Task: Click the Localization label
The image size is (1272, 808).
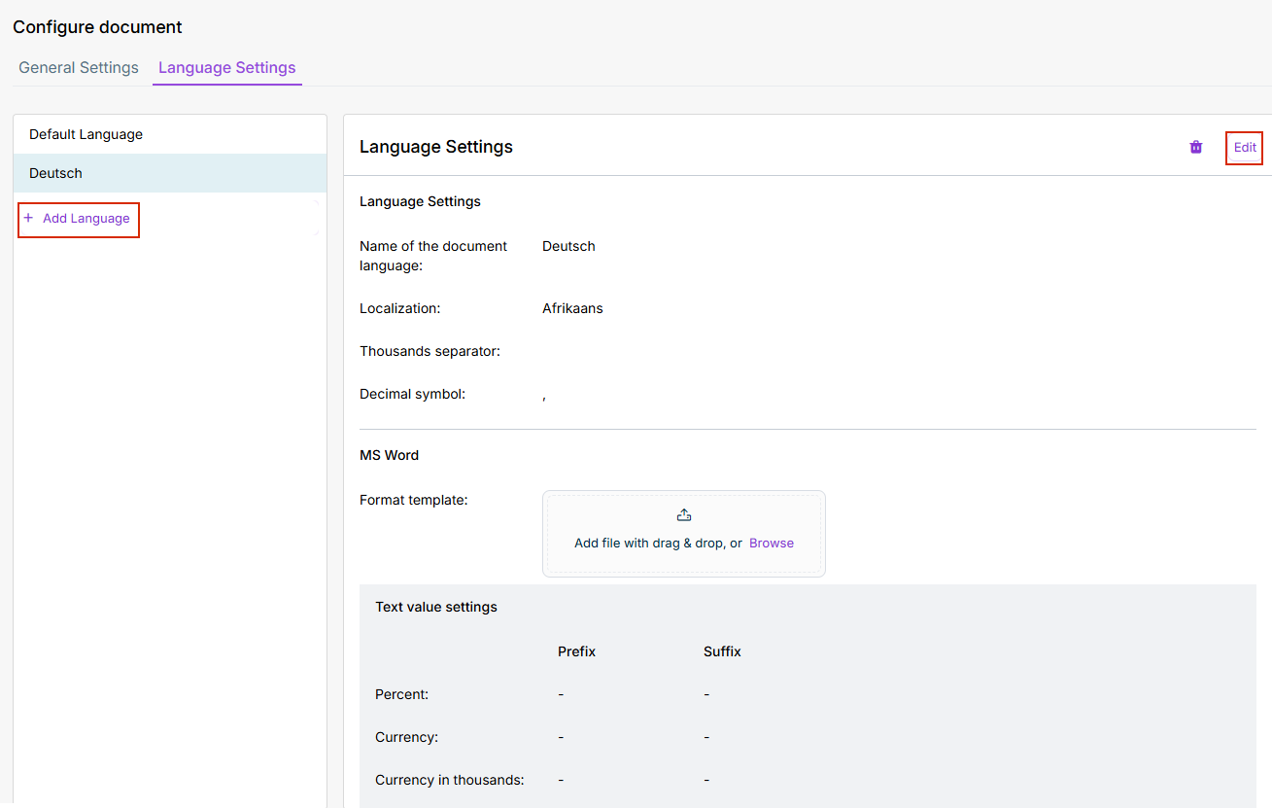Action: pos(400,308)
